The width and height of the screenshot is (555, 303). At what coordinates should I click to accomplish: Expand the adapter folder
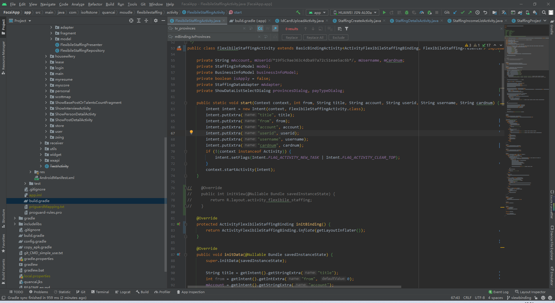tap(51, 27)
